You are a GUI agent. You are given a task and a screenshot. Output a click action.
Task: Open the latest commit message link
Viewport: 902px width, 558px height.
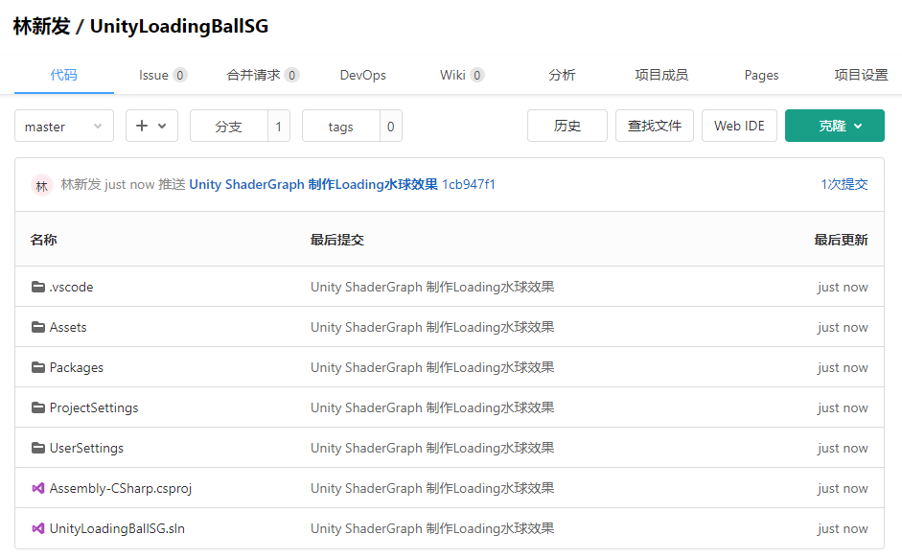313,184
